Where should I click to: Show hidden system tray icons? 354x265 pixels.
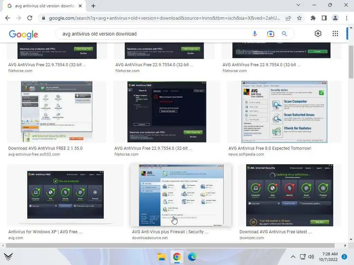coord(293,257)
